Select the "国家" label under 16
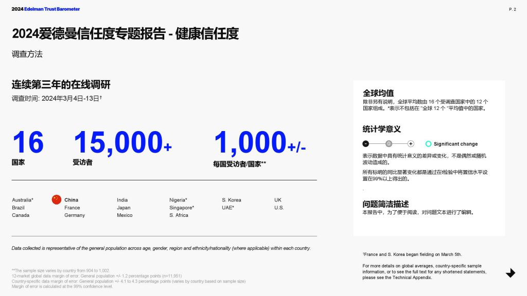The height and width of the screenshot is (296, 527). [18, 162]
